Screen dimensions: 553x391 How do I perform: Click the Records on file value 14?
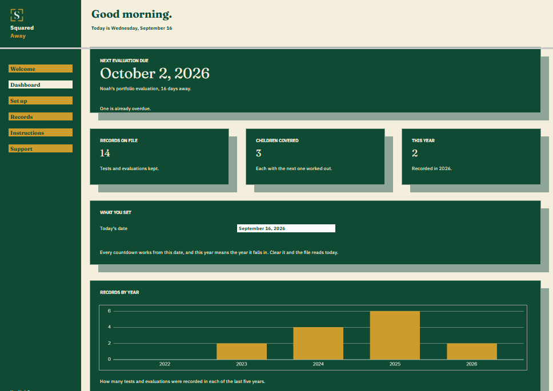105,153
